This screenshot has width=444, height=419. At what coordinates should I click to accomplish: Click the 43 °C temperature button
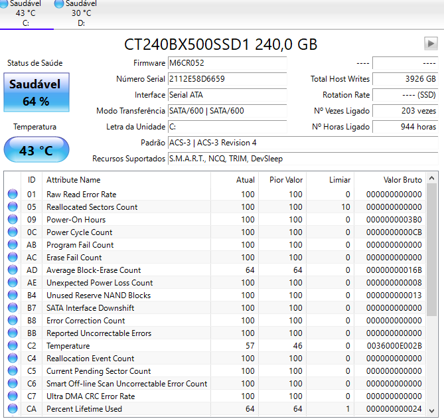point(37,150)
